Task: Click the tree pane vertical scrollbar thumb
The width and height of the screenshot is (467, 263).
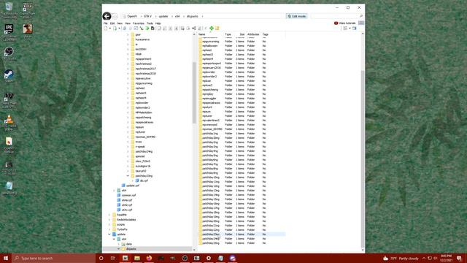Action: click(194, 93)
